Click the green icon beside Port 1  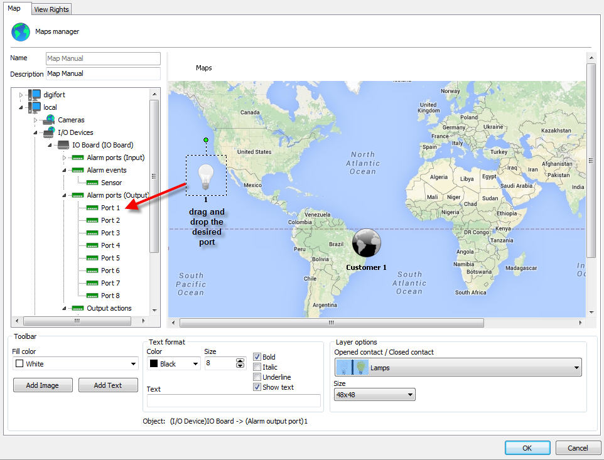pos(92,208)
